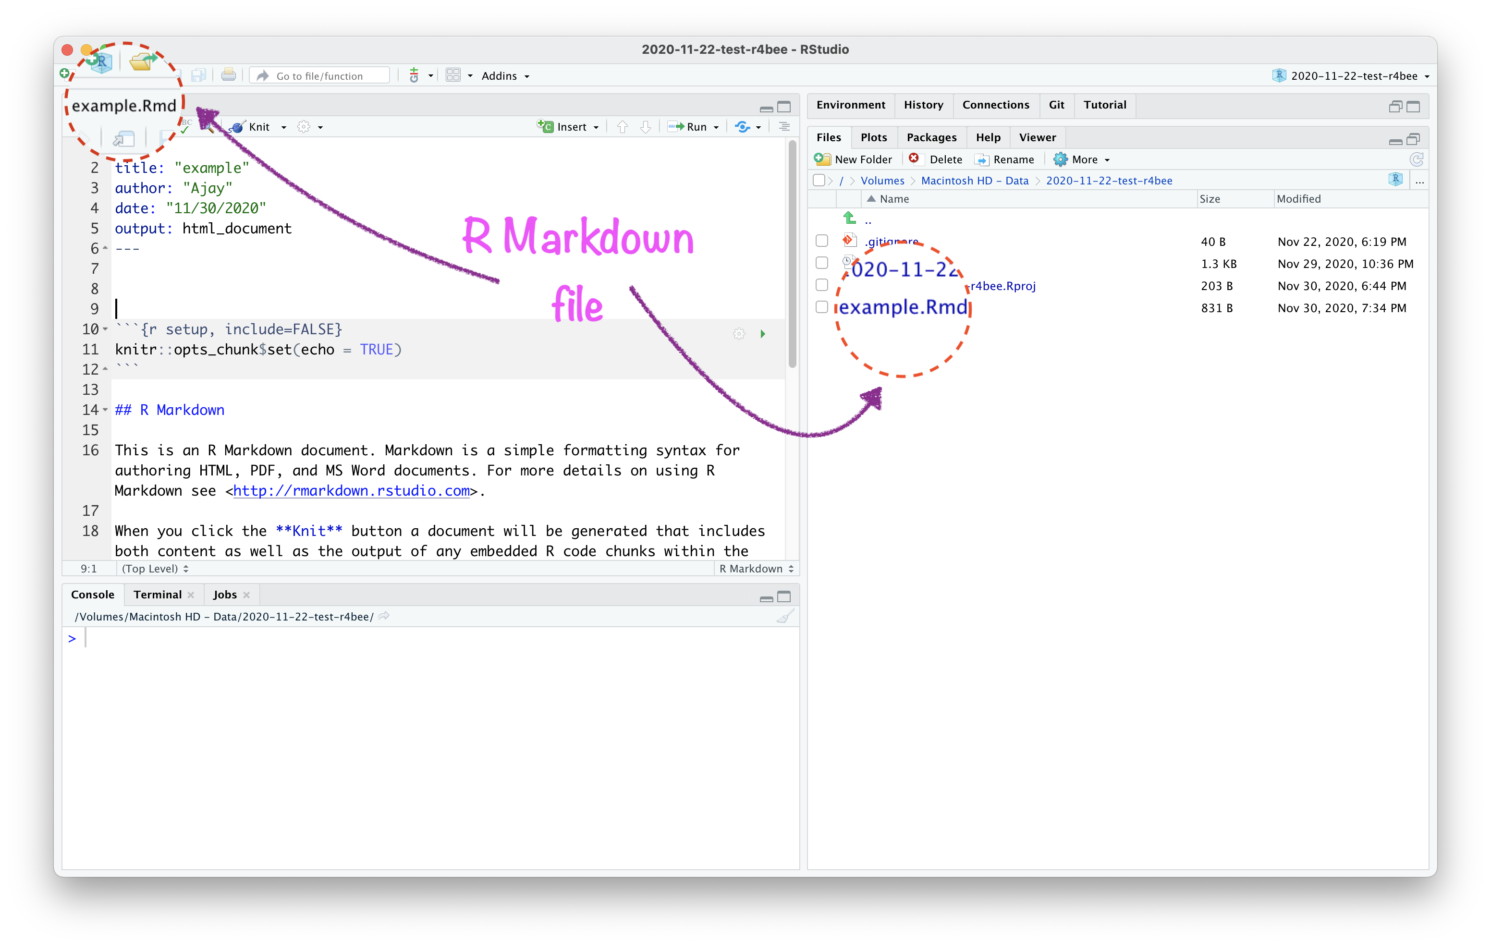Click the Rename icon in Files pane

[981, 160]
